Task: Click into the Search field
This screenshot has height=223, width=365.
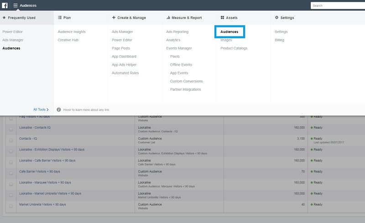Action: click(x=338, y=5)
